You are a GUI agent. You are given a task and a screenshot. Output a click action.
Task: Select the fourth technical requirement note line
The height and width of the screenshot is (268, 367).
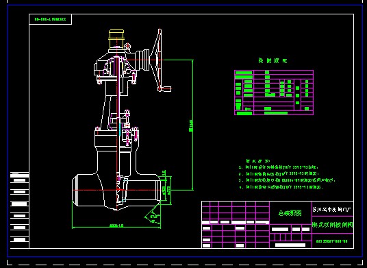(x=281, y=187)
